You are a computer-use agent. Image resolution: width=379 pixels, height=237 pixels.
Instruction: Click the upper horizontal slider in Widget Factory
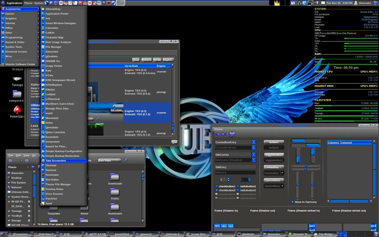(306, 165)
